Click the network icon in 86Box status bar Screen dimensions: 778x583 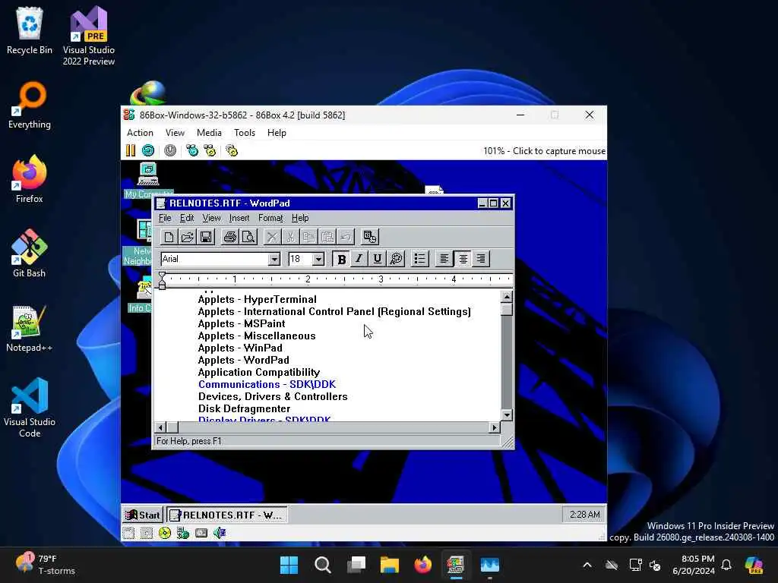click(183, 533)
